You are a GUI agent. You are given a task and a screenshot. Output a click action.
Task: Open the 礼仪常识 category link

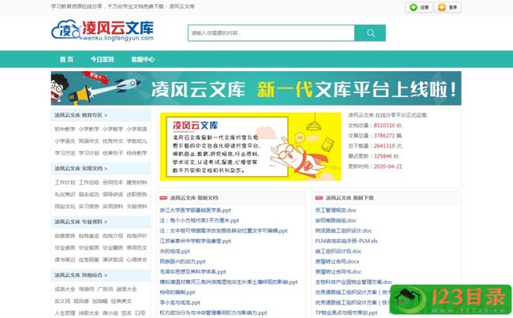click(x=65, y=194)
